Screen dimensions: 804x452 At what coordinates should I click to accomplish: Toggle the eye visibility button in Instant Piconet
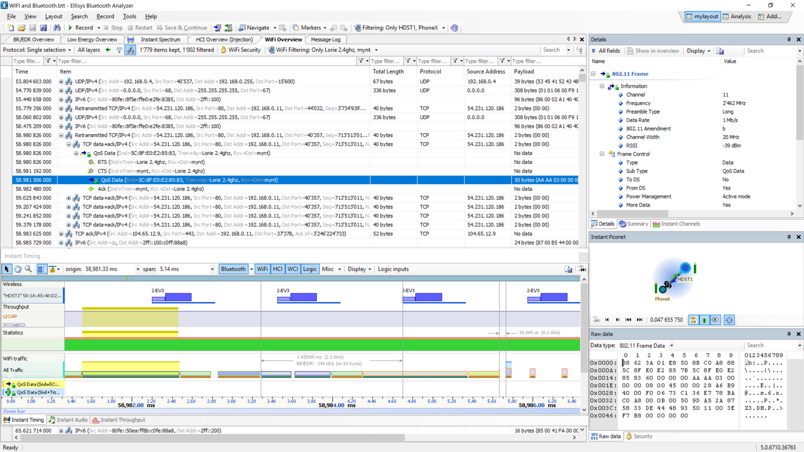point(715,320)
